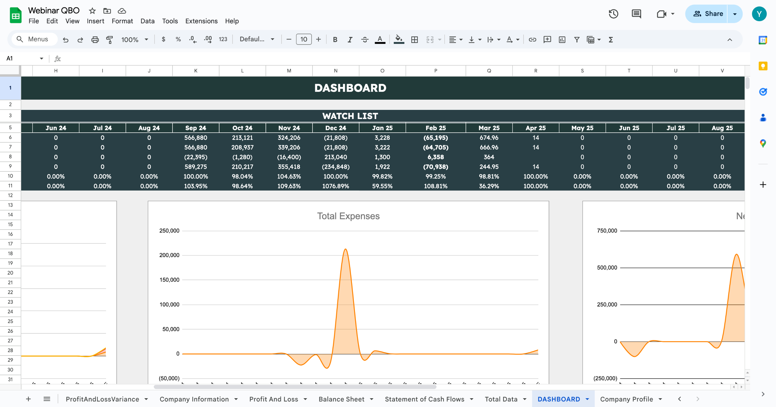Click the font size input field
Image resolution: width=776 pixels, height=407 pixels.
(x=303, y=39)
